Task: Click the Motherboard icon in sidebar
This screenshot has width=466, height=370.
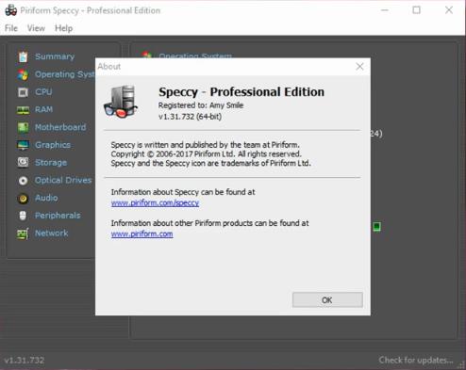Action: coord(23,127)
